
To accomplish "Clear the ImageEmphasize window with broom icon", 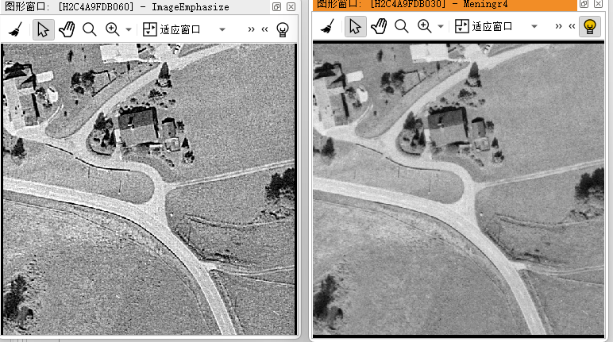I will 15,29.
